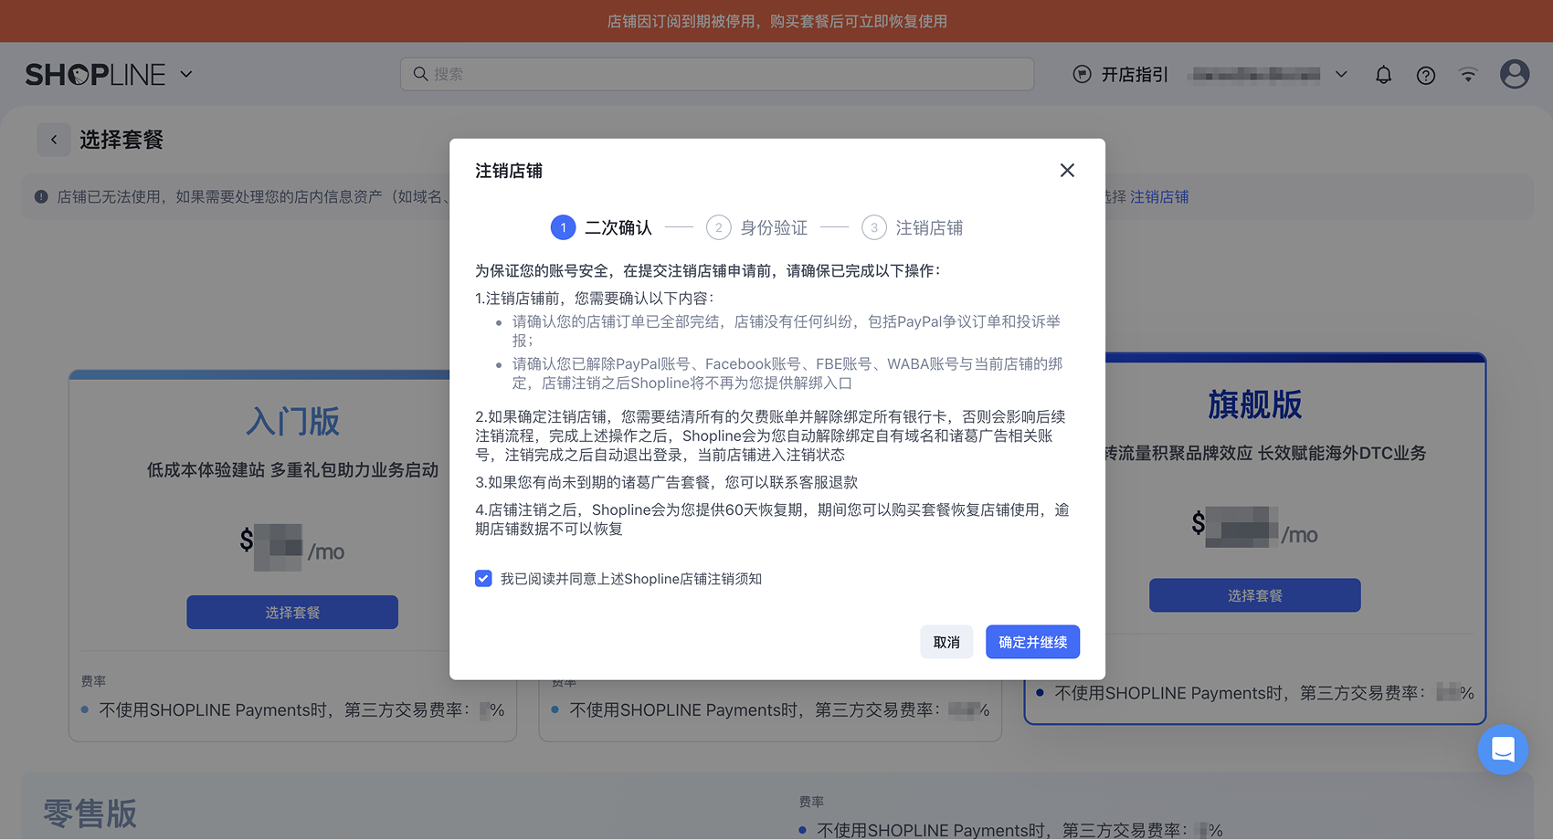
Task: Click the 确定并继续 button
Action: 1032,642
